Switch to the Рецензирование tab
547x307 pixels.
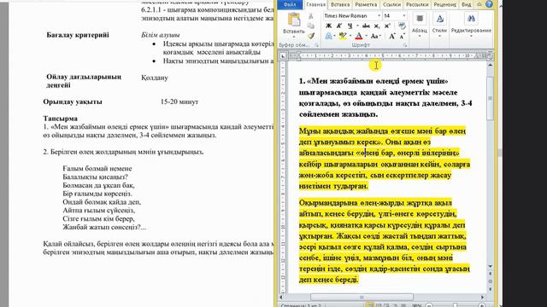(444, 4)
